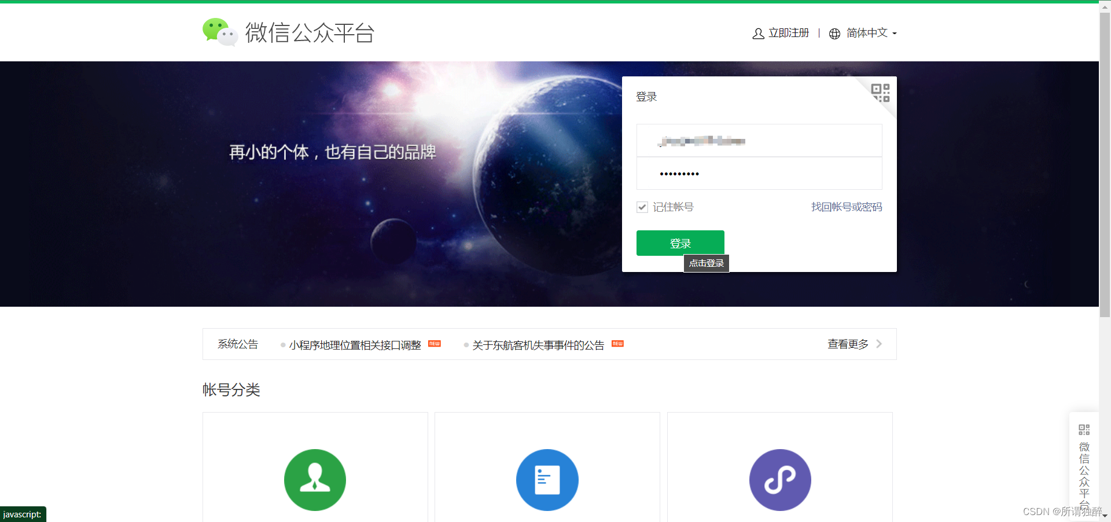The height and width of the screenshot is (522, 1111).
Task: Open 关于东航客机失事事件的公告 announcement
Action: [538, 345]
